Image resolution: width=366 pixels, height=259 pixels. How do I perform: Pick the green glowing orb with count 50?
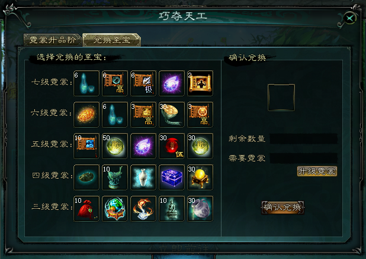(115, 146)
